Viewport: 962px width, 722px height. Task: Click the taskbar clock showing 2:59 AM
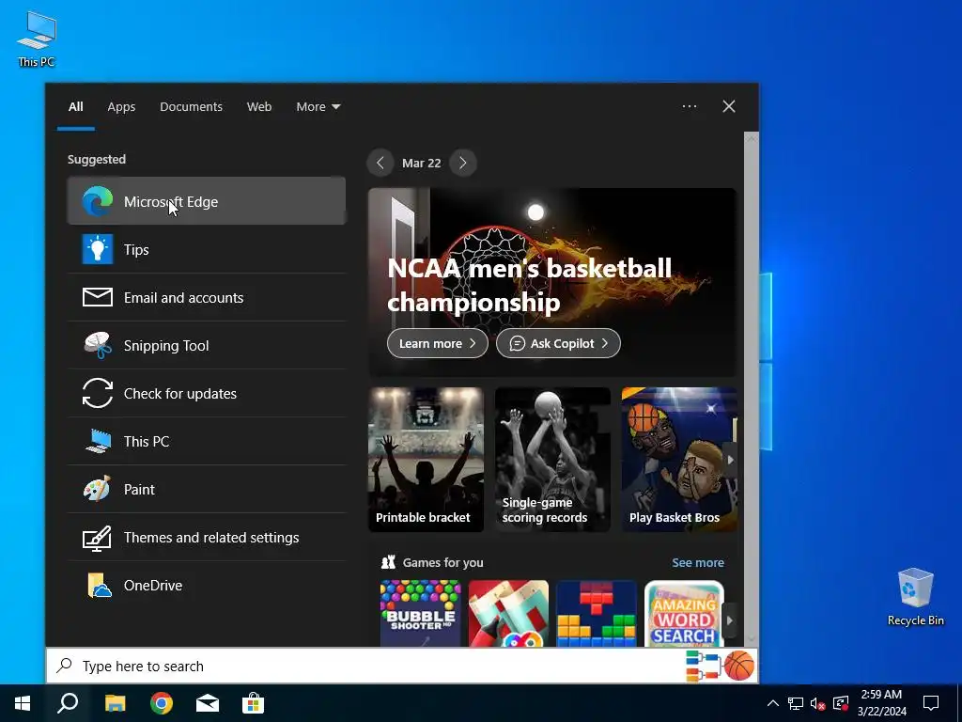coord(881,703)
